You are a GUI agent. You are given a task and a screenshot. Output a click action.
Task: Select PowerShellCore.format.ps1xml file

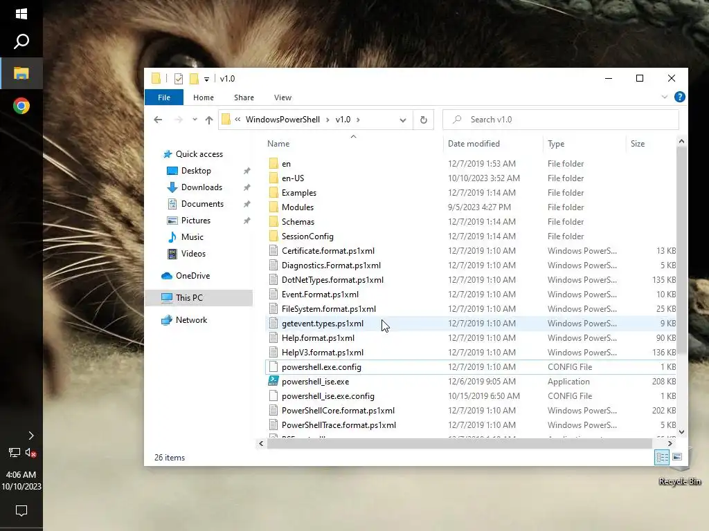[x=338, y=411]
